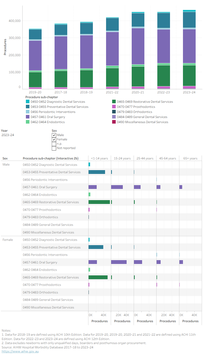This screenshot has width=203, height=356.
Task: Select Restorative Dental Services legend swatch
Action: (114, 102)
